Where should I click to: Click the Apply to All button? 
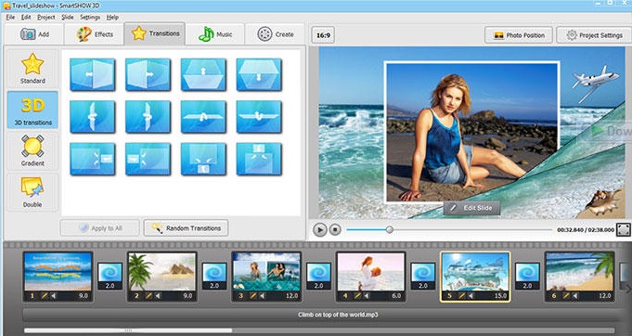click(100, 228)
